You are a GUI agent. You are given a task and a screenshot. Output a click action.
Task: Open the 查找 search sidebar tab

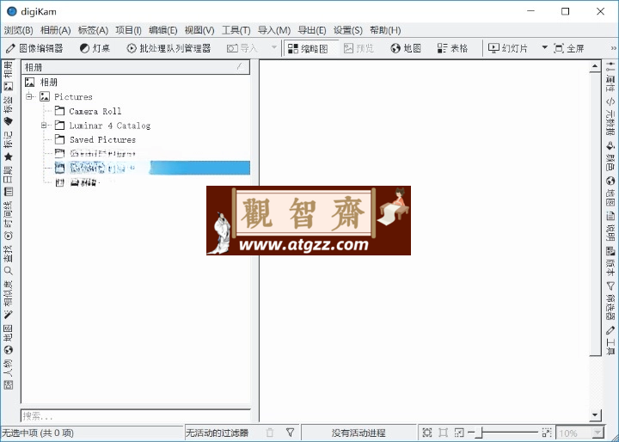8,261
